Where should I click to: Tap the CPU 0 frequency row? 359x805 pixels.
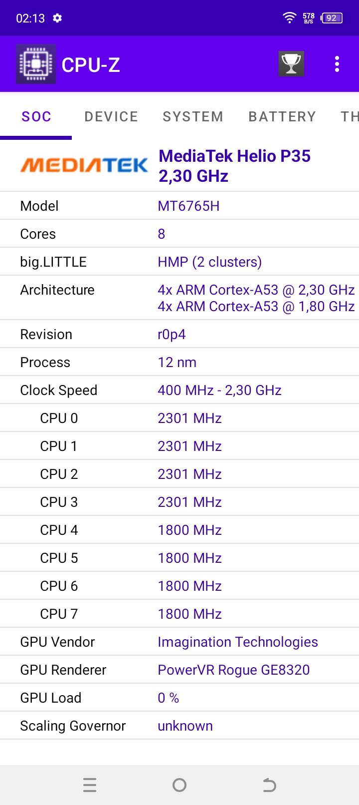coord(179,418)
